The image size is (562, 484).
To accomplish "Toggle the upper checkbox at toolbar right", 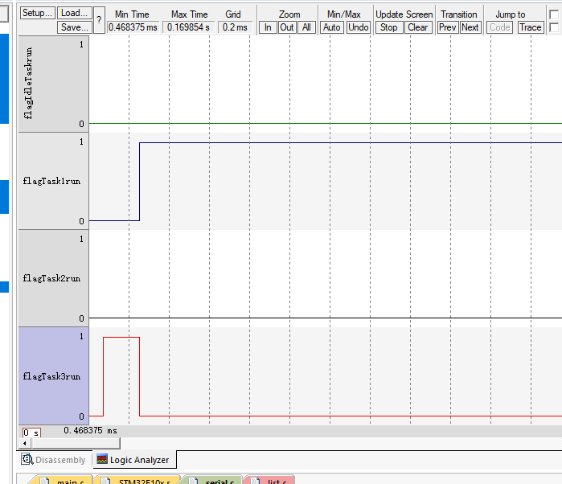I will (x=554, y=14).
